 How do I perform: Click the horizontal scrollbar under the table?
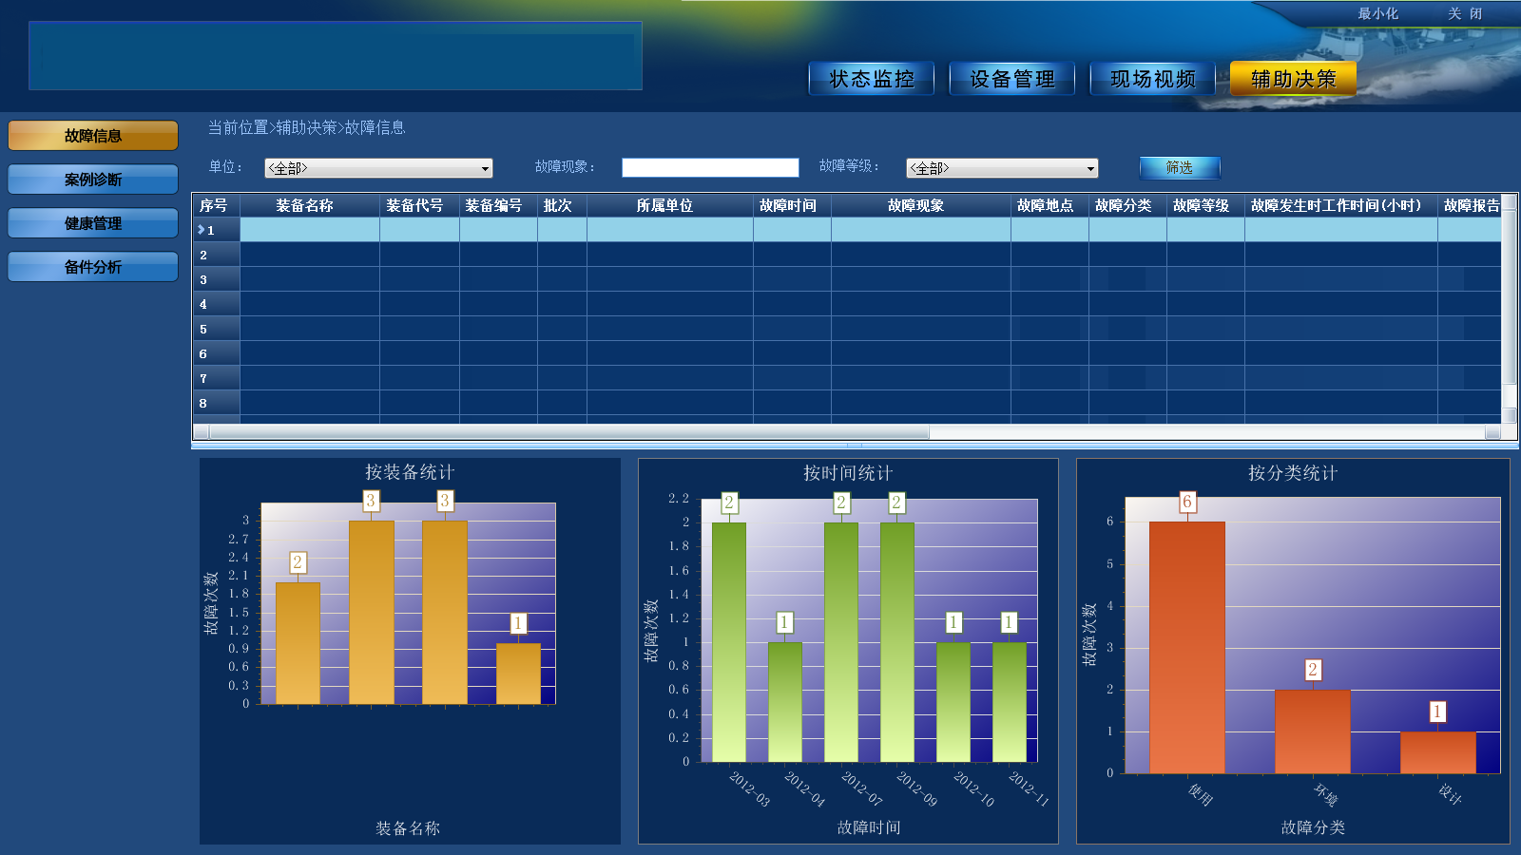568,432
